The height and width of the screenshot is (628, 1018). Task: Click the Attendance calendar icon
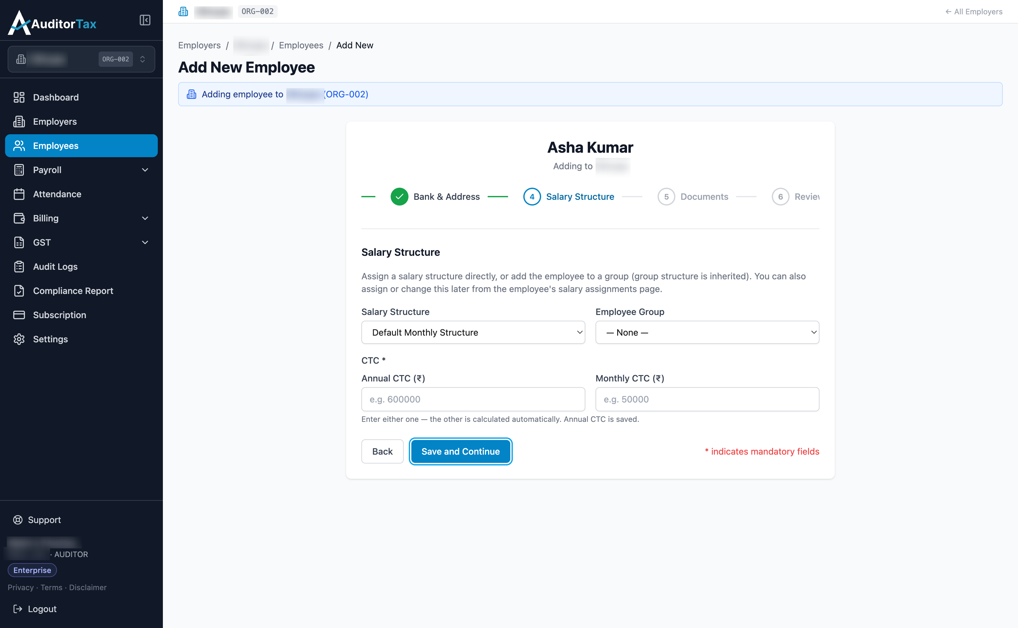[x=19, y=194]
